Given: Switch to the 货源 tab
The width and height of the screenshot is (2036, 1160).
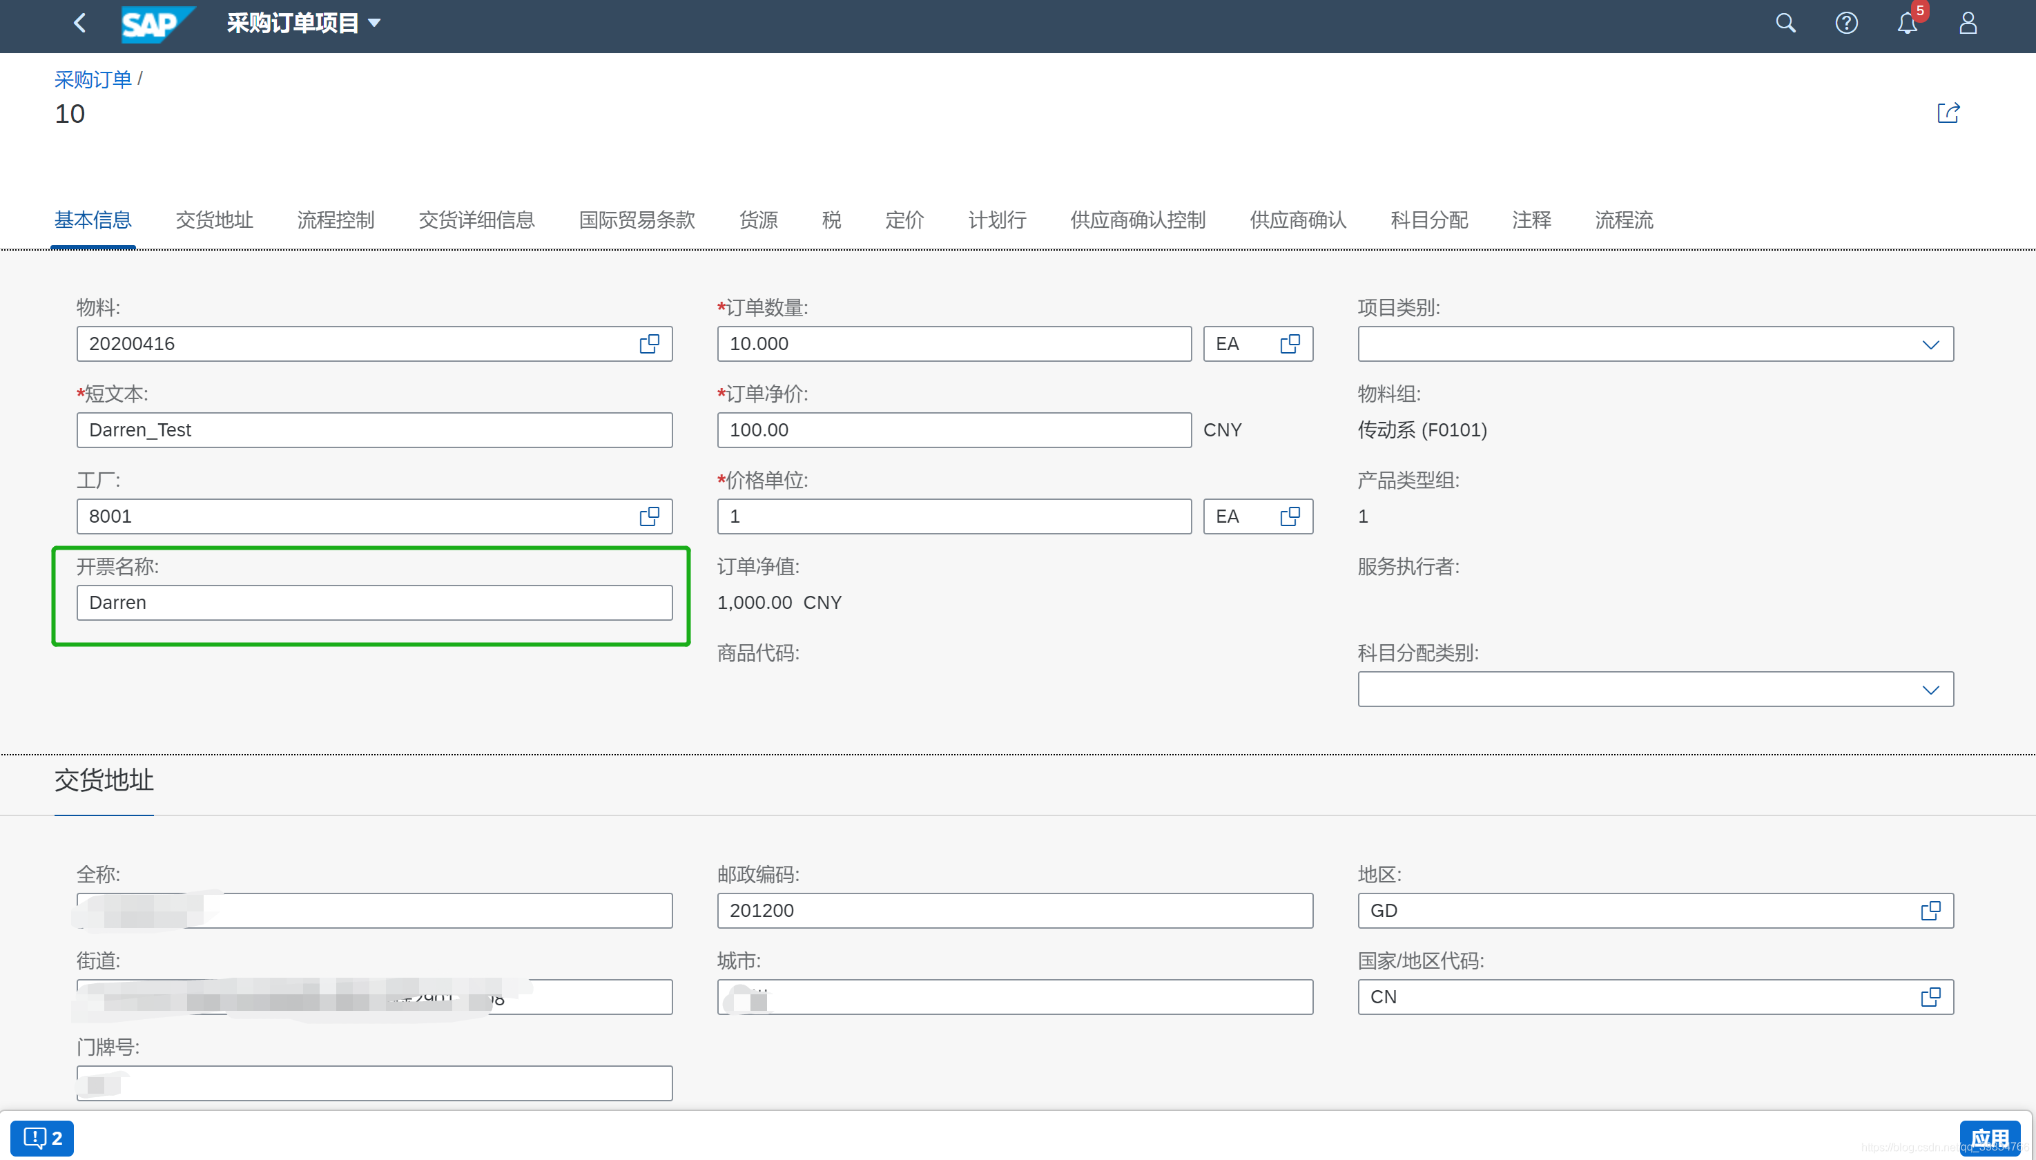Looking at the screenshot, I should point(758,220).
